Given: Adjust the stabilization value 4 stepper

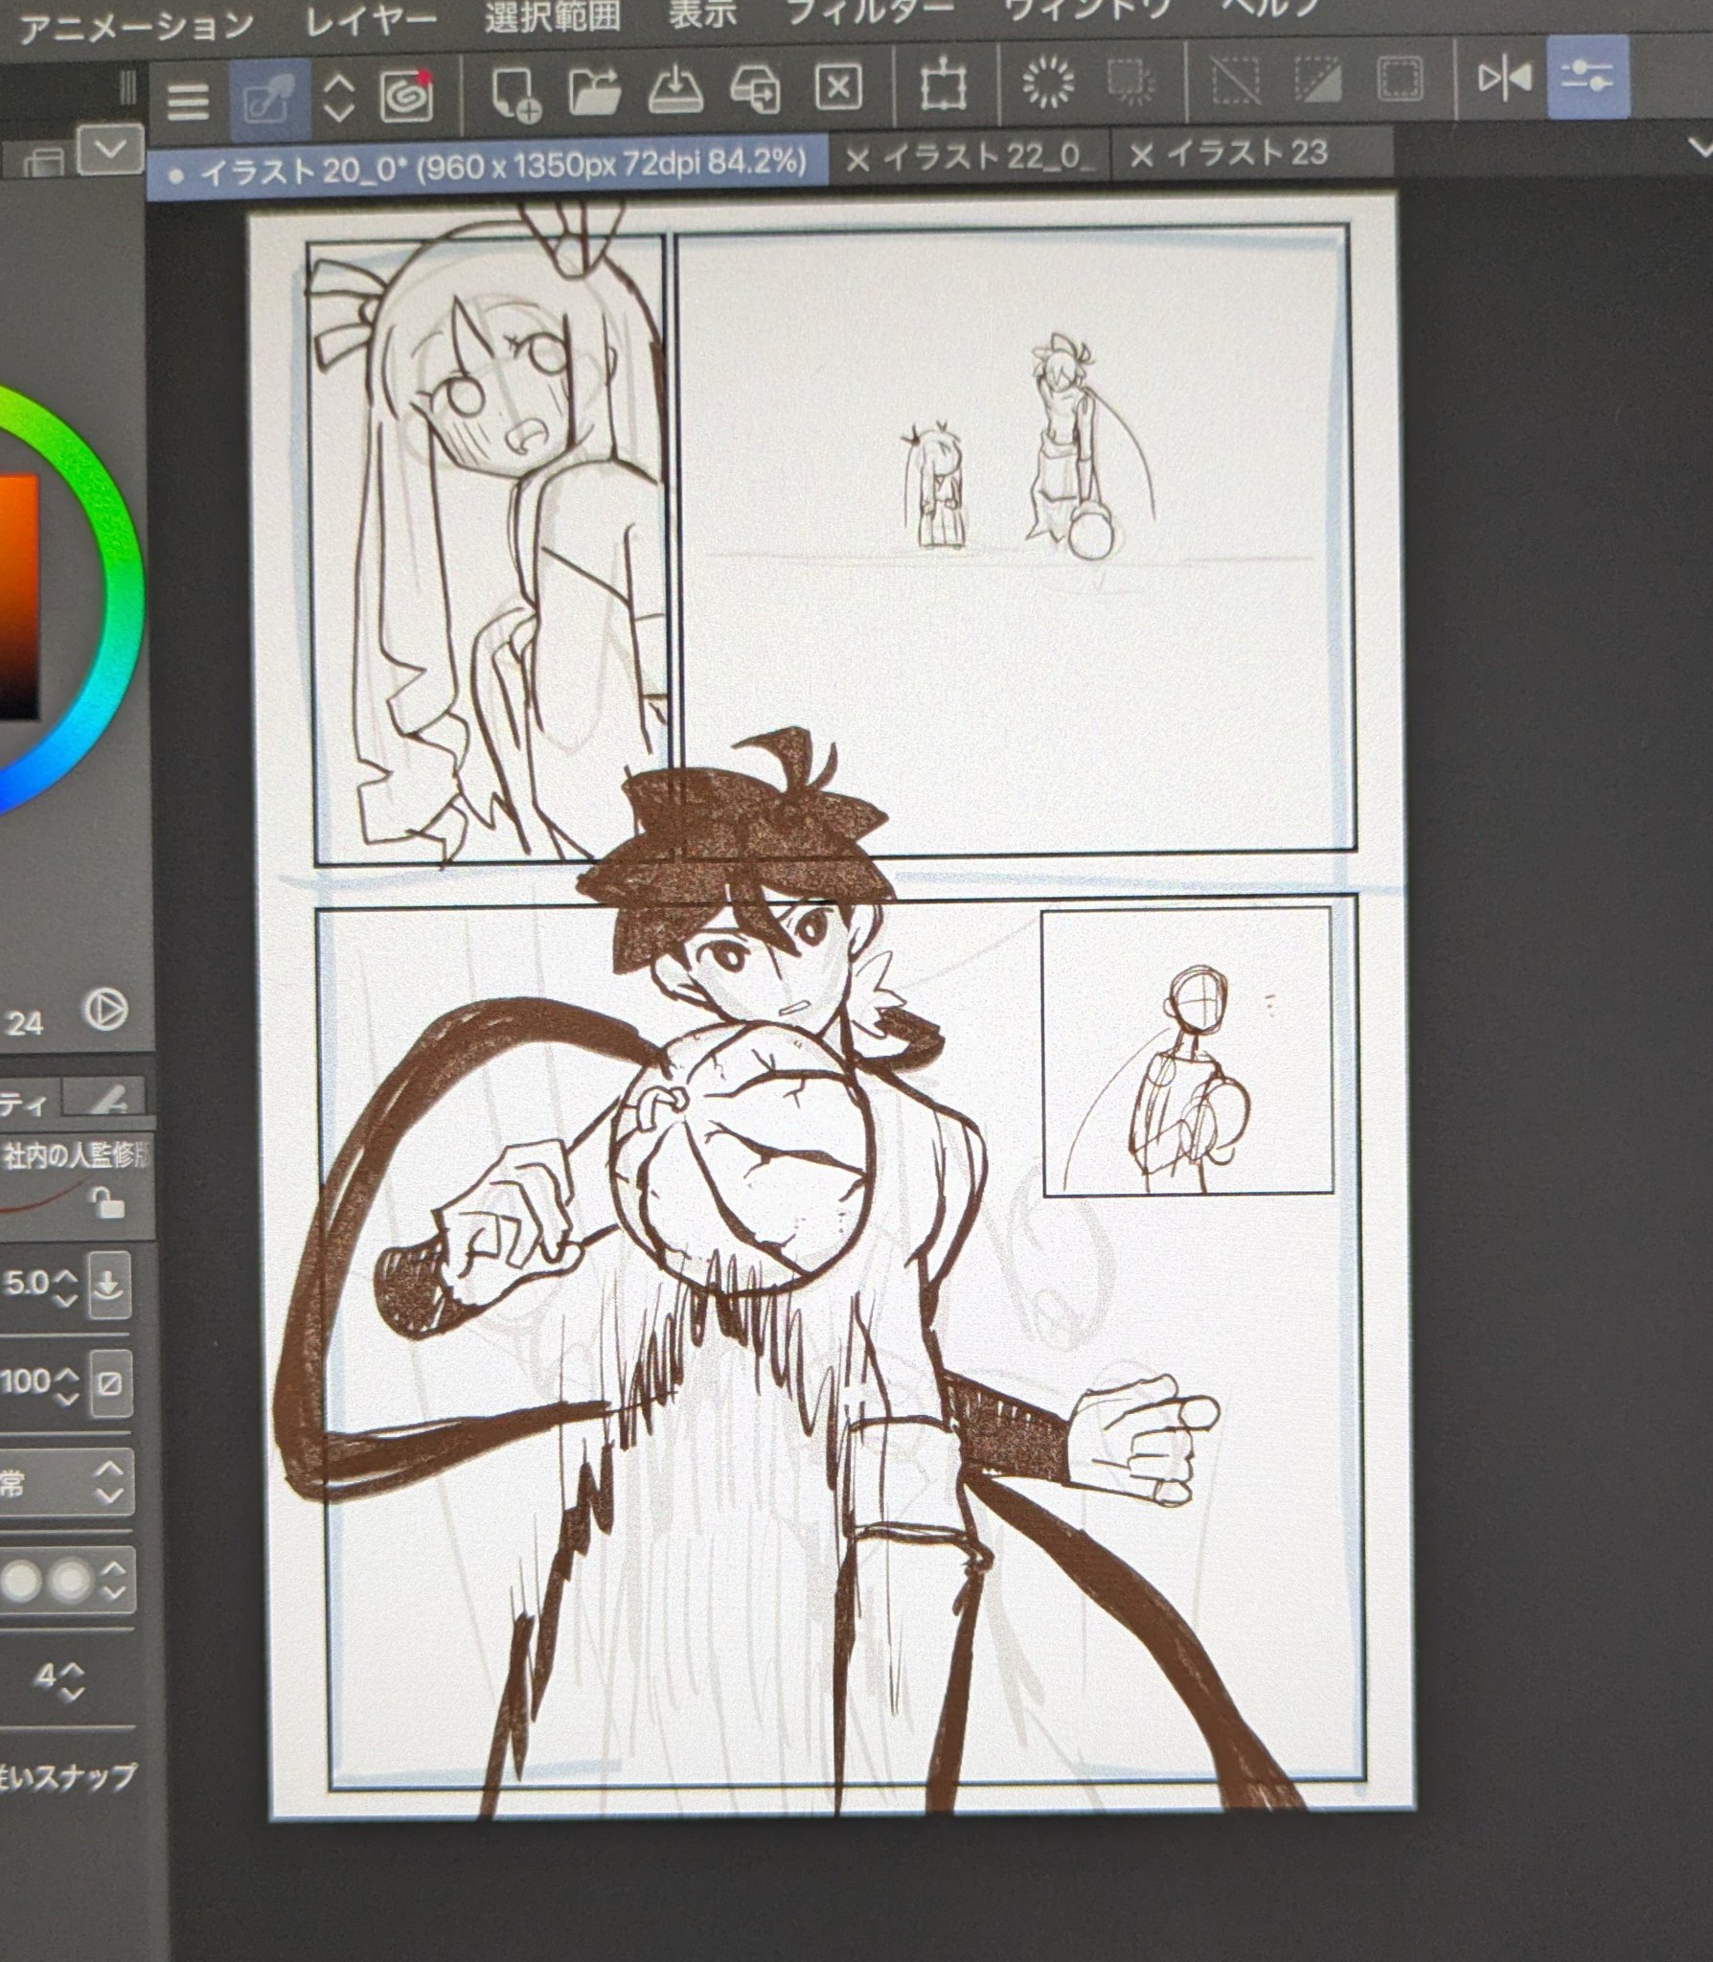Looking at the screenshot, I should coord(72,1680).
